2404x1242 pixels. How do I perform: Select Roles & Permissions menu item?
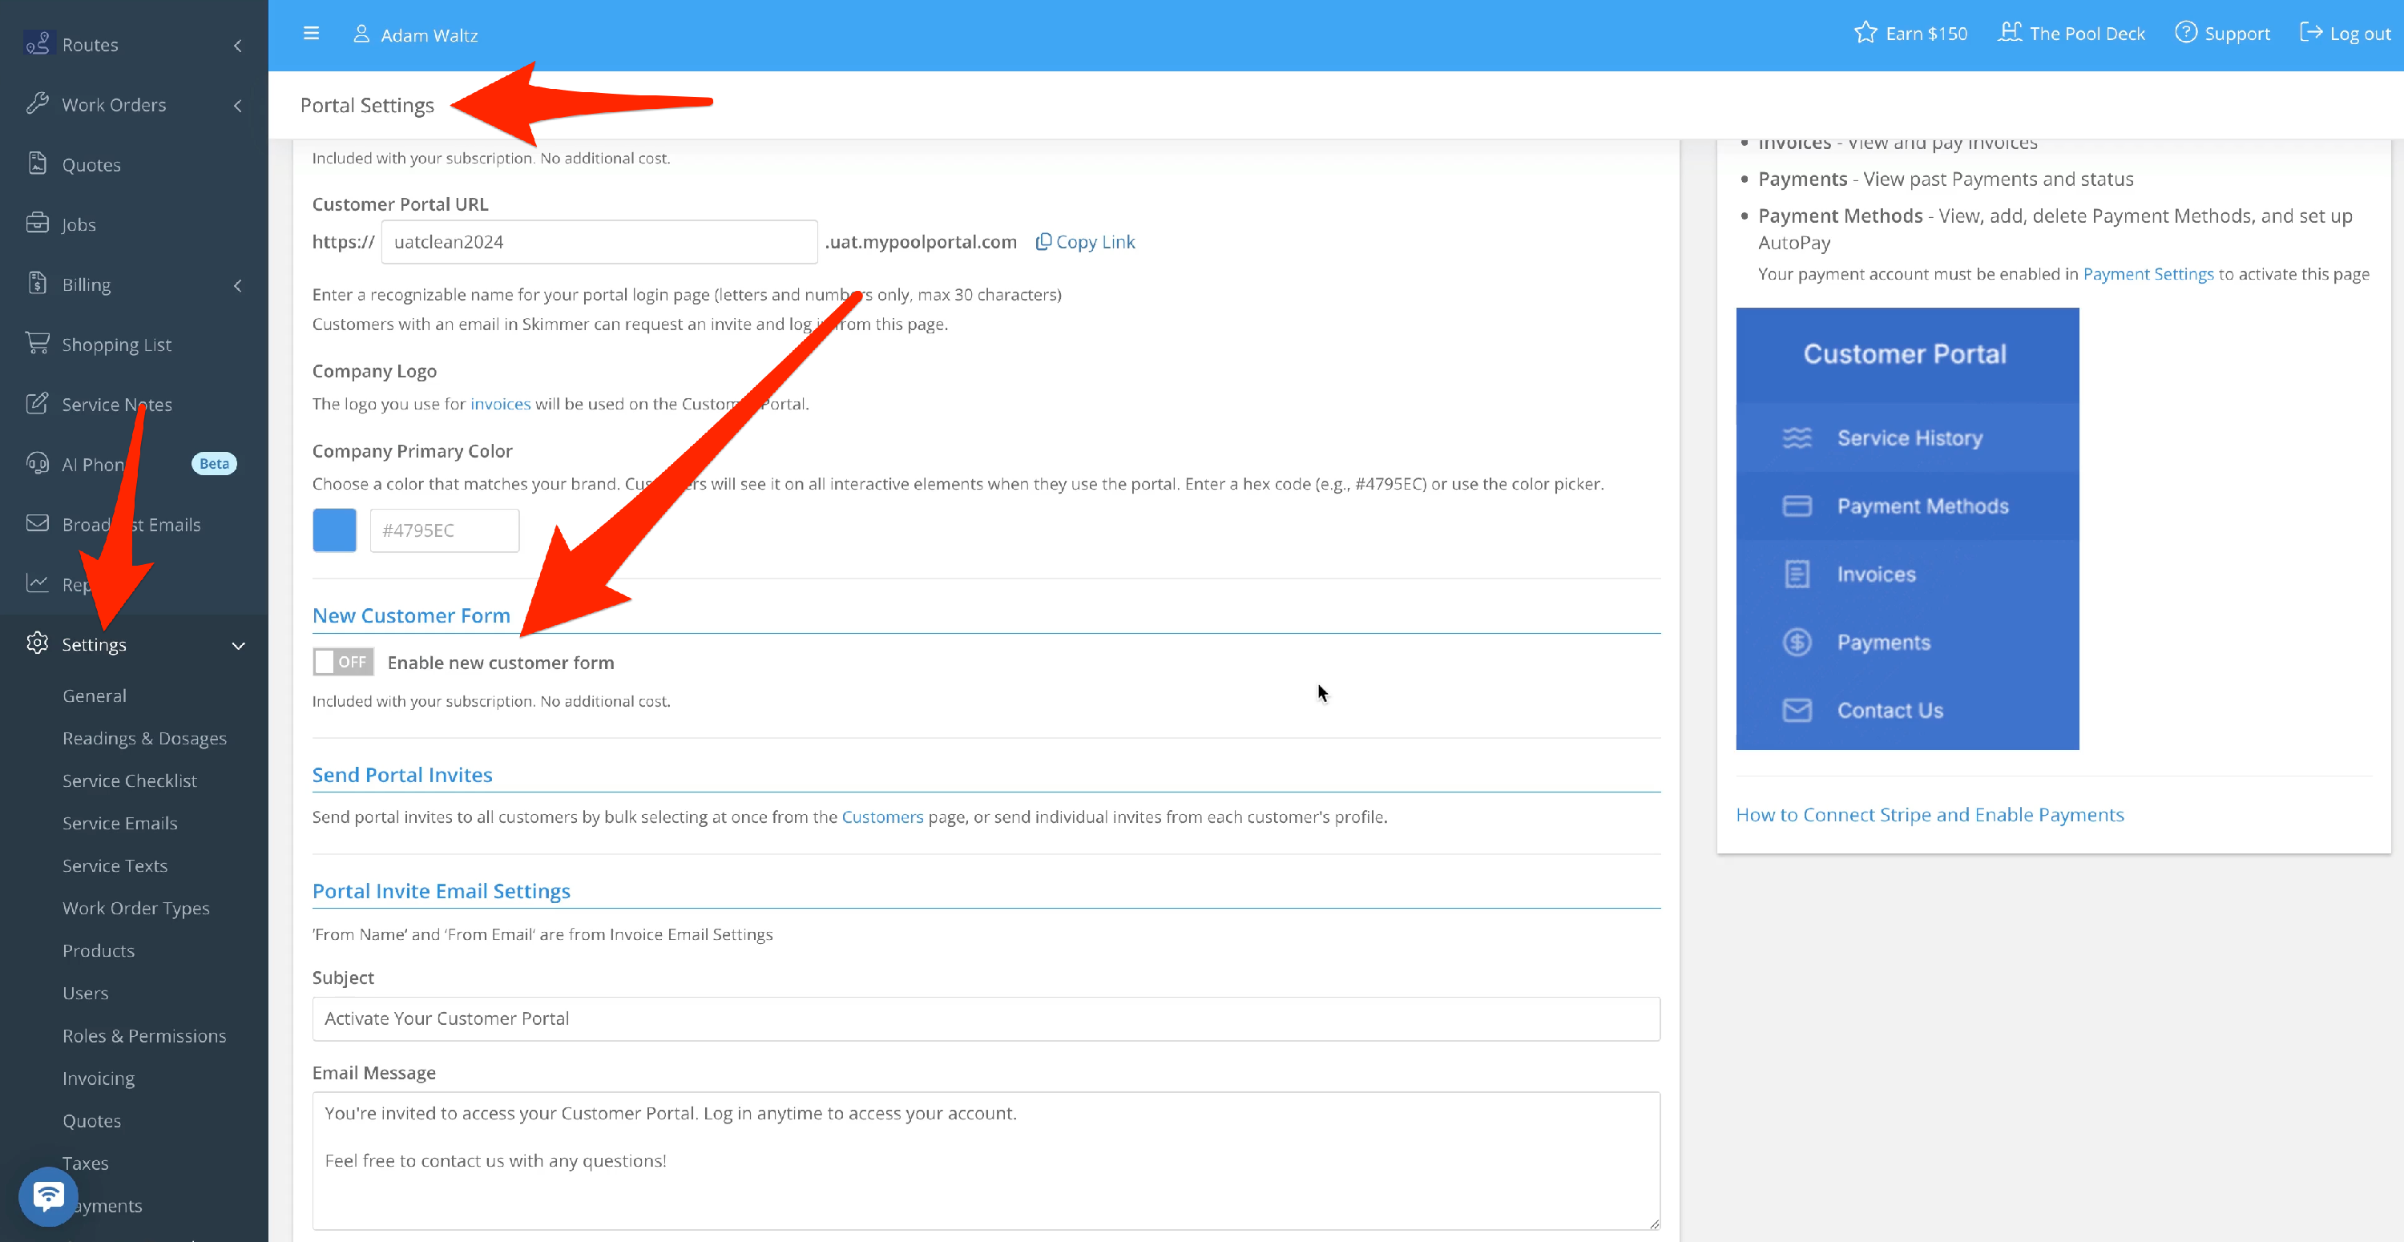(x=143, y=1036)
